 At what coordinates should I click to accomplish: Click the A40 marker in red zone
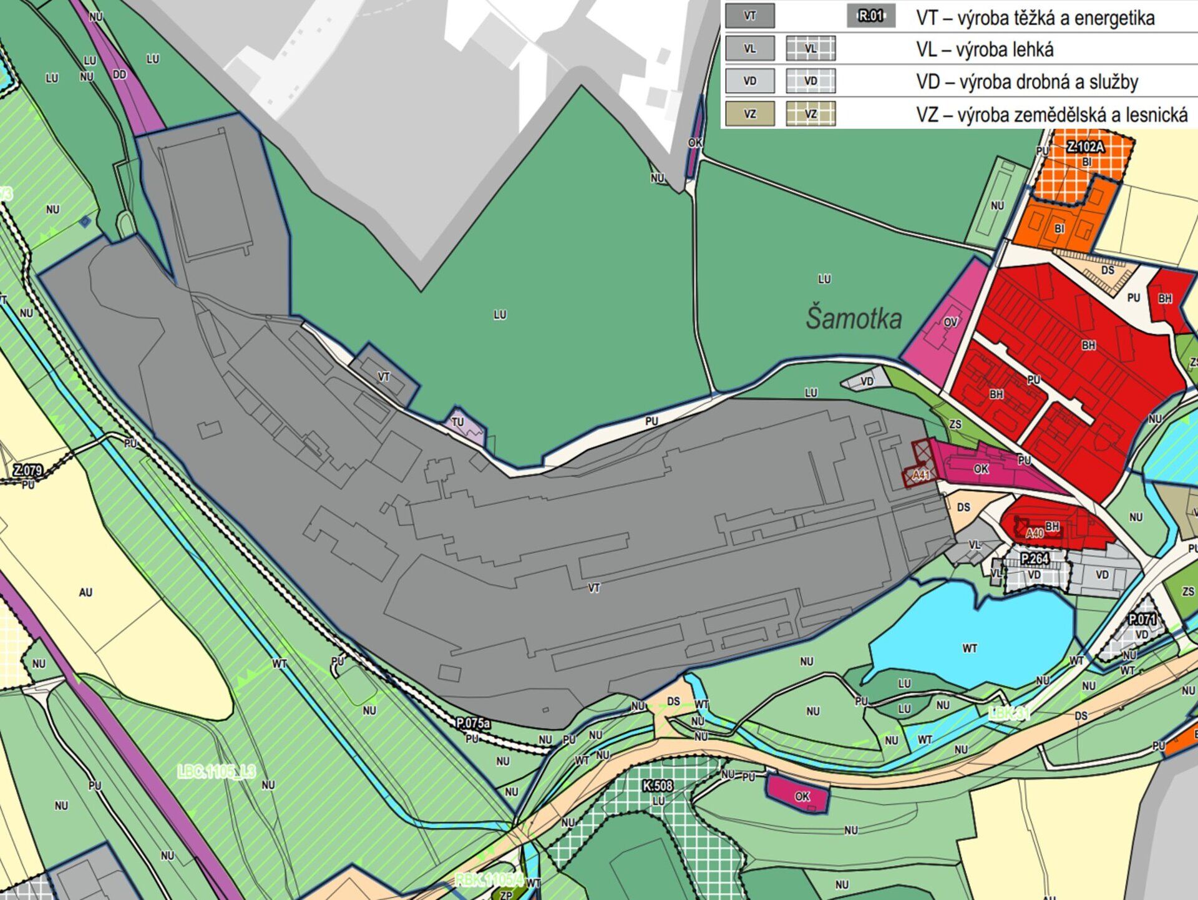click(x=1035, y=533)
